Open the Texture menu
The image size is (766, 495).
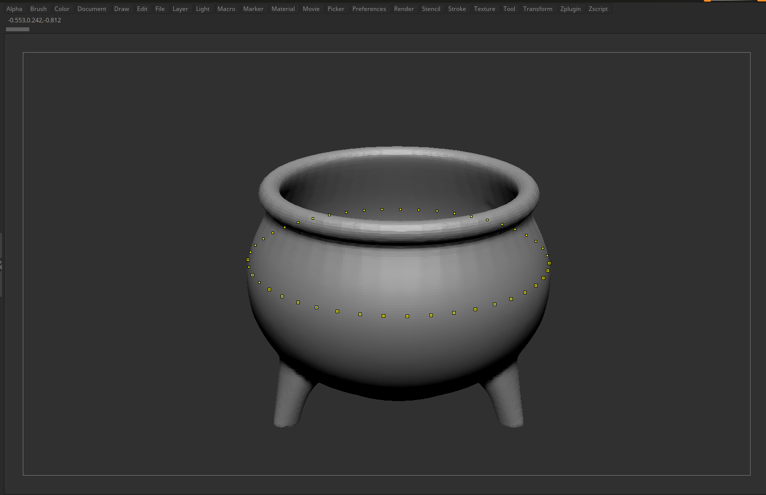(485, 9)
